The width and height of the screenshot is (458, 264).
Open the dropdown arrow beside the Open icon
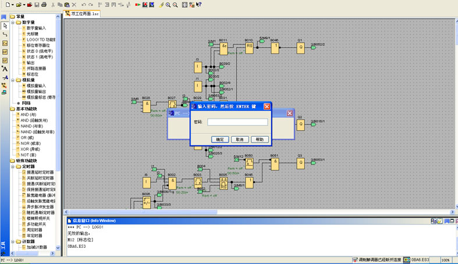(x=24, y=5)
